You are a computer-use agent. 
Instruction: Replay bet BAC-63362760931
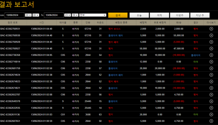211,29
